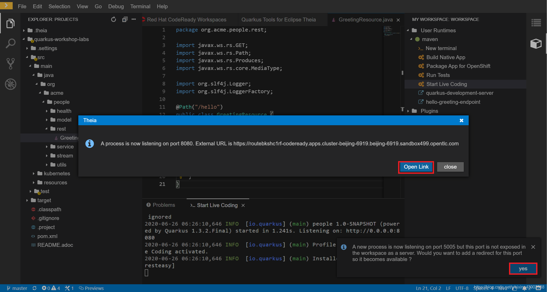This screenshot has width=547, height=292.
Task: Open New terminal in maven runtime
Action: coord(441,48)
